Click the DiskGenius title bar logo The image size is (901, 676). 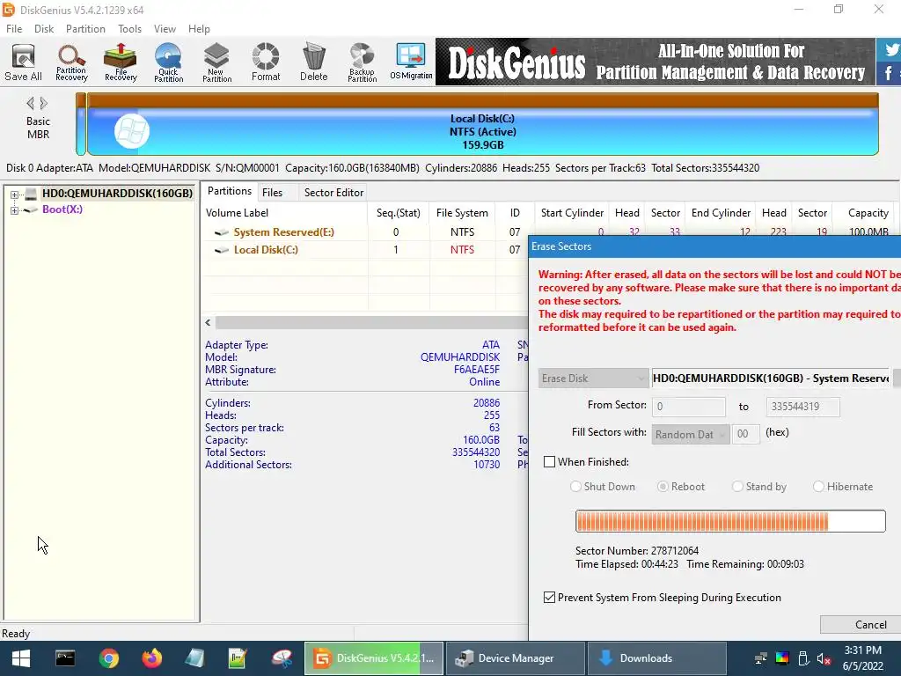click(x=9, y=10)
